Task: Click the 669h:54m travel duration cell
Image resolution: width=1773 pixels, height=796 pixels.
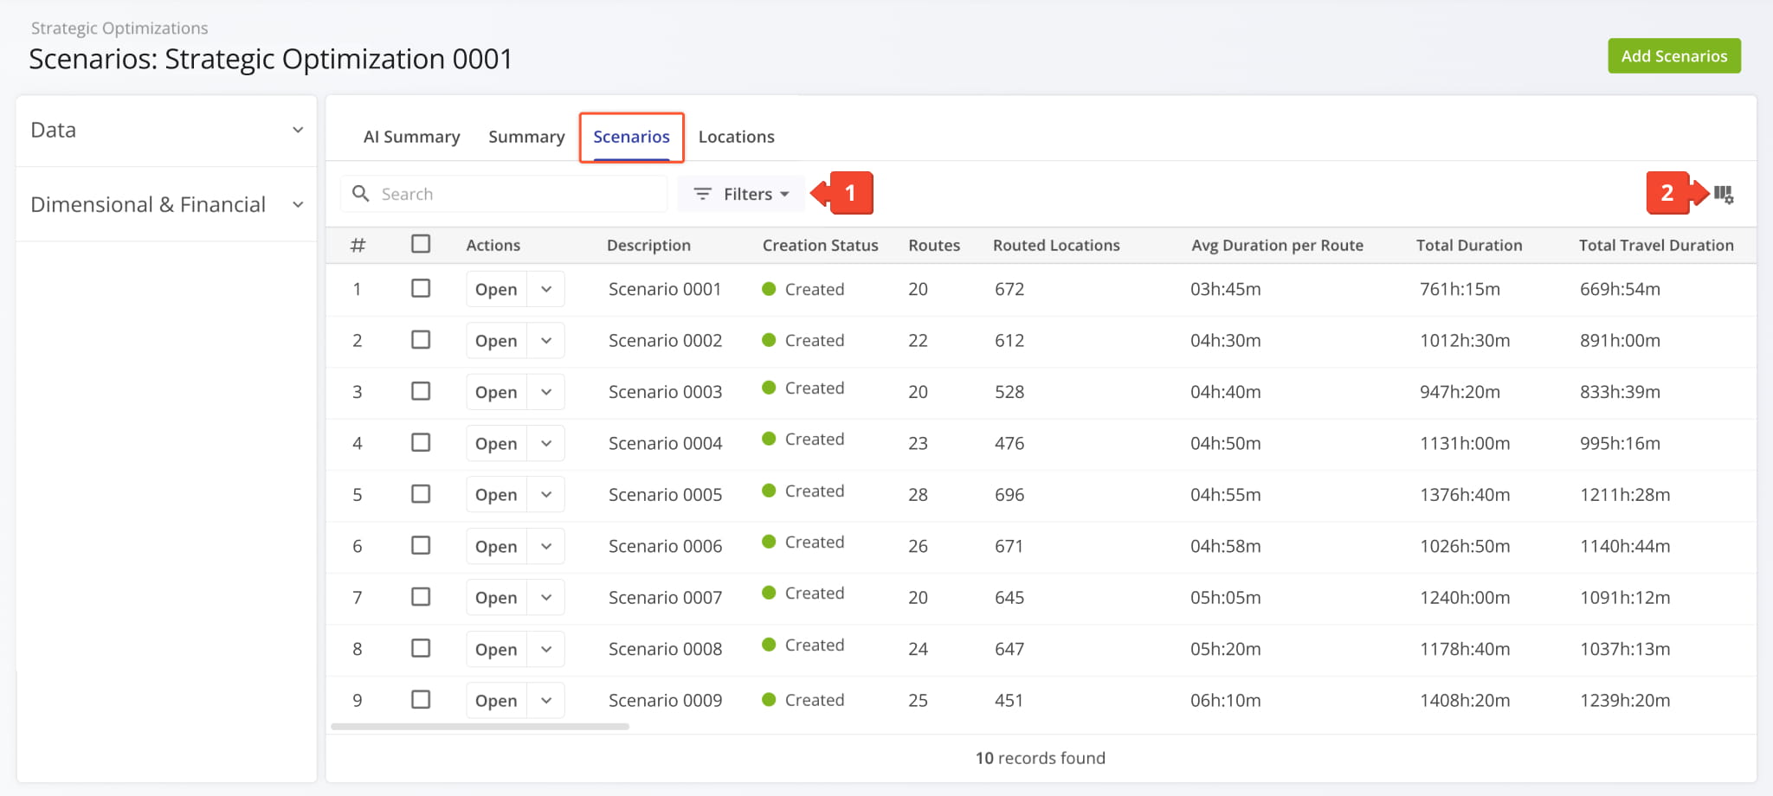Action: point(1620,289)
